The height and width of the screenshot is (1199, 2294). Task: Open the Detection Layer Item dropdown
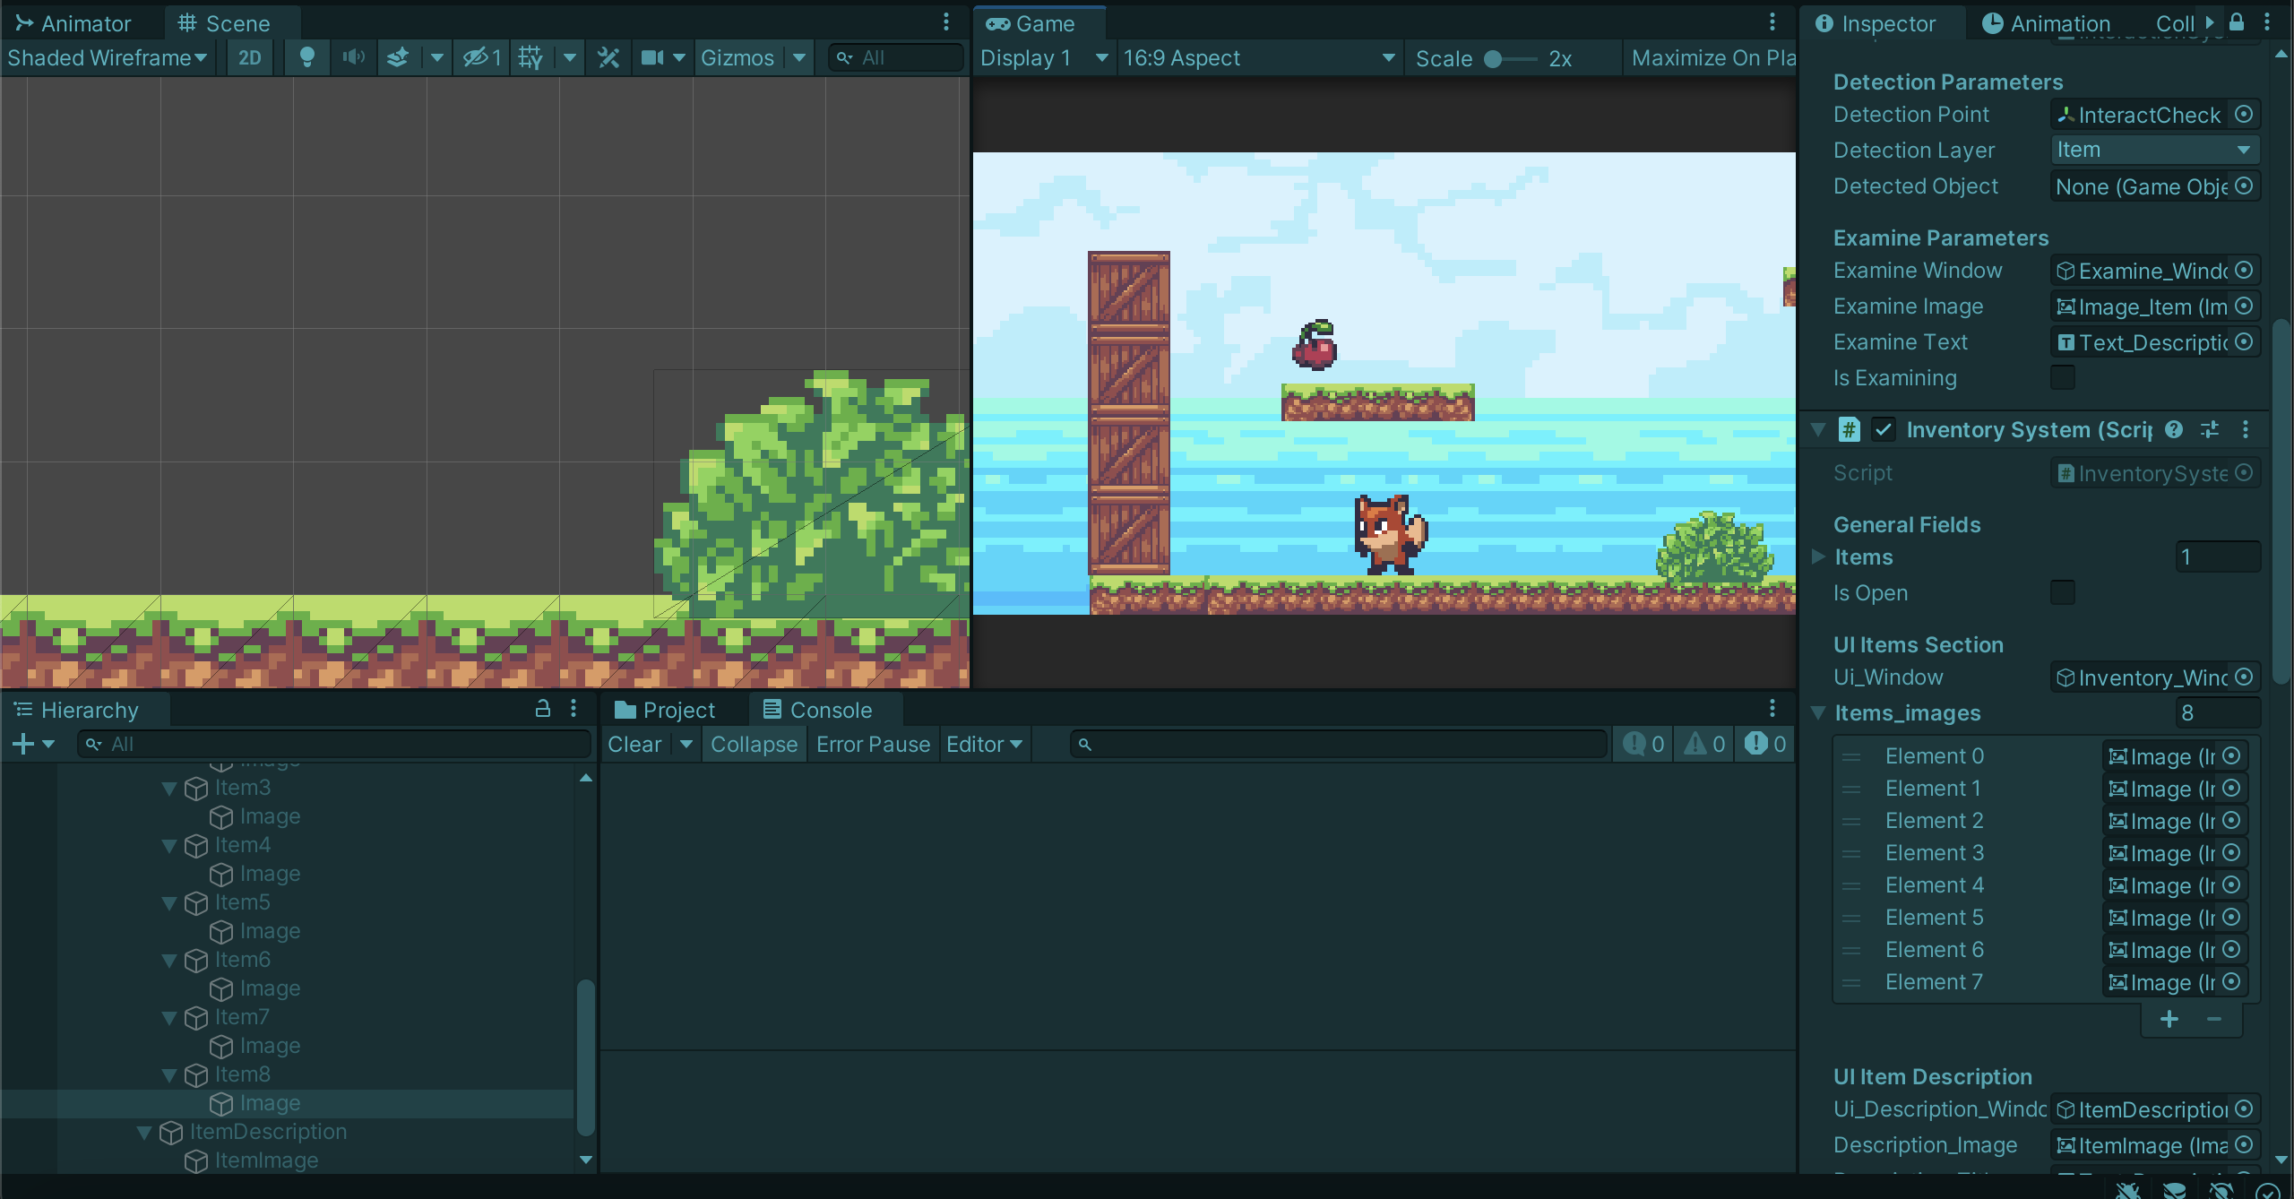(x=2154, y=150)
